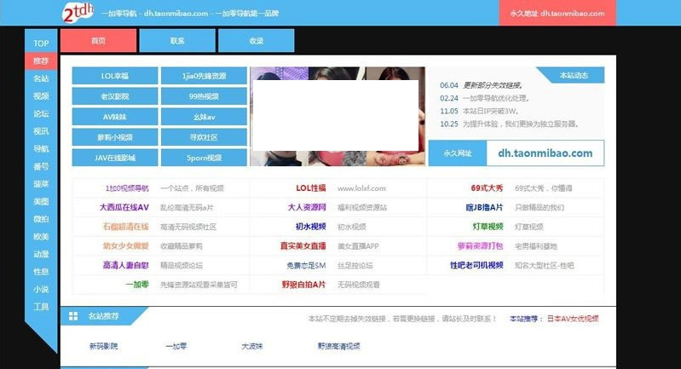Screen dimensions: 681x369
Task: Open 番号 in the sidebar
Action: pos(41,166)
